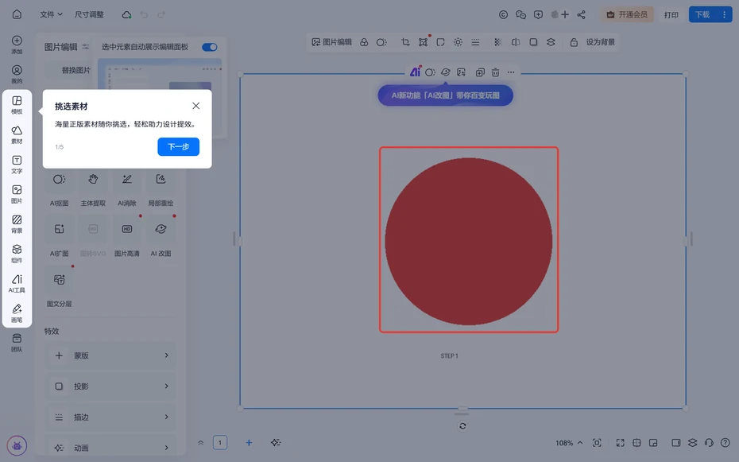
Task: Toggle 选中元素自动展示编辑面板 switch
Action: point(210,47)
